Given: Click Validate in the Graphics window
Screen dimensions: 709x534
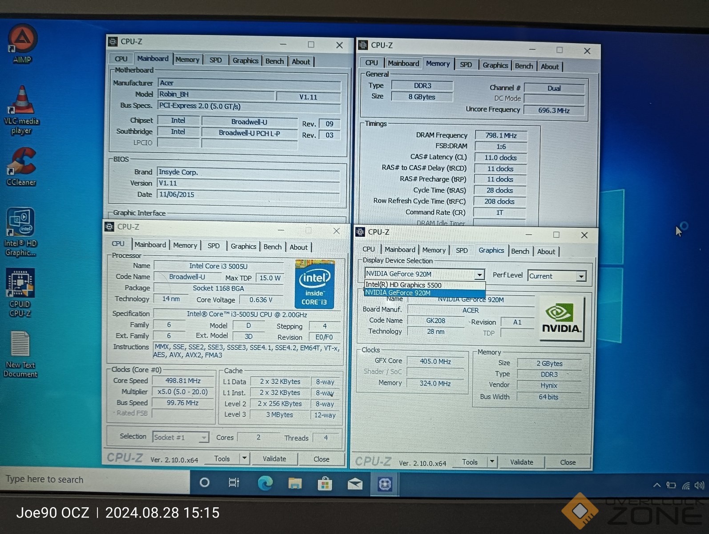Looking at the screenshot, I should point(521,462).
